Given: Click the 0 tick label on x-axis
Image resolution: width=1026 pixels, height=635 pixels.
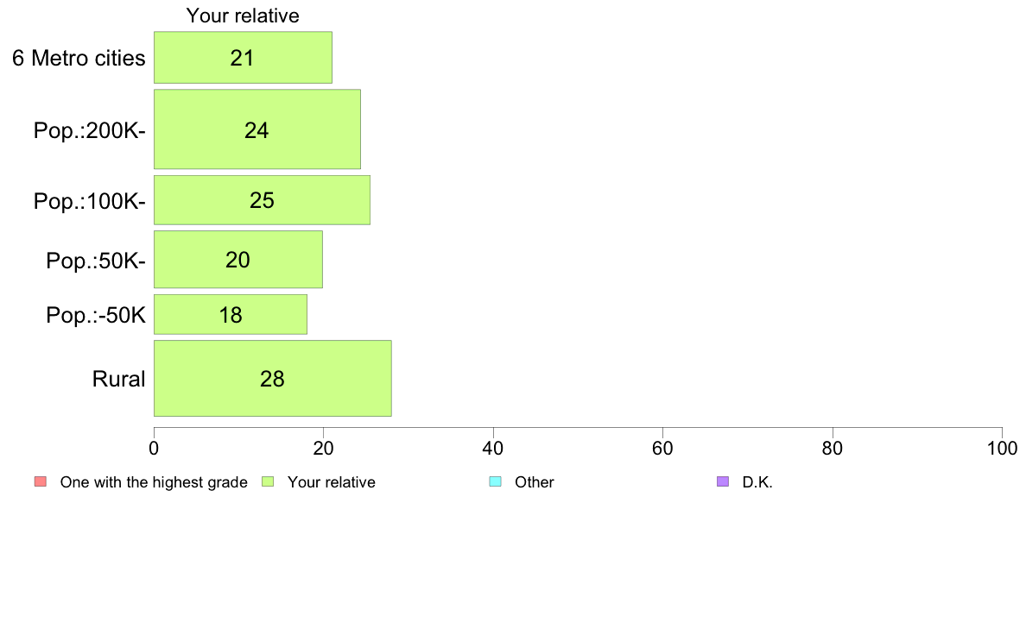Looking at the screenshot, I should coord(154,448).
